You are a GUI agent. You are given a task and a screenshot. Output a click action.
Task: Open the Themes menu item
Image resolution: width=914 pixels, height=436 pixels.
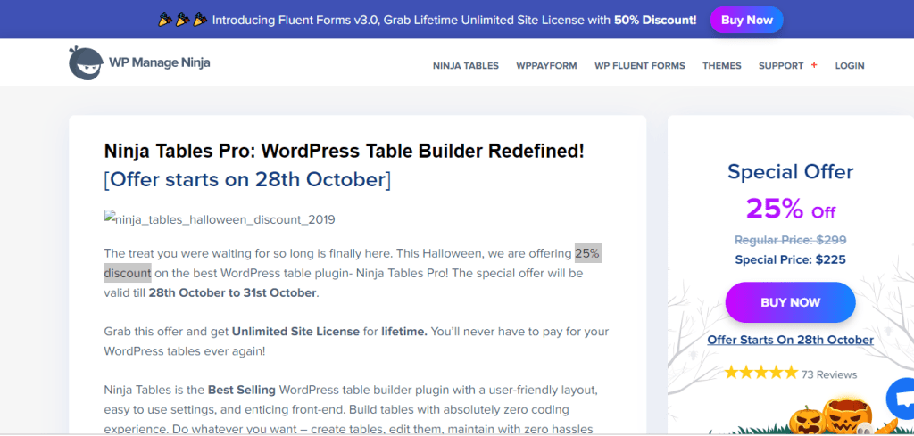click(x=721, y=66)
